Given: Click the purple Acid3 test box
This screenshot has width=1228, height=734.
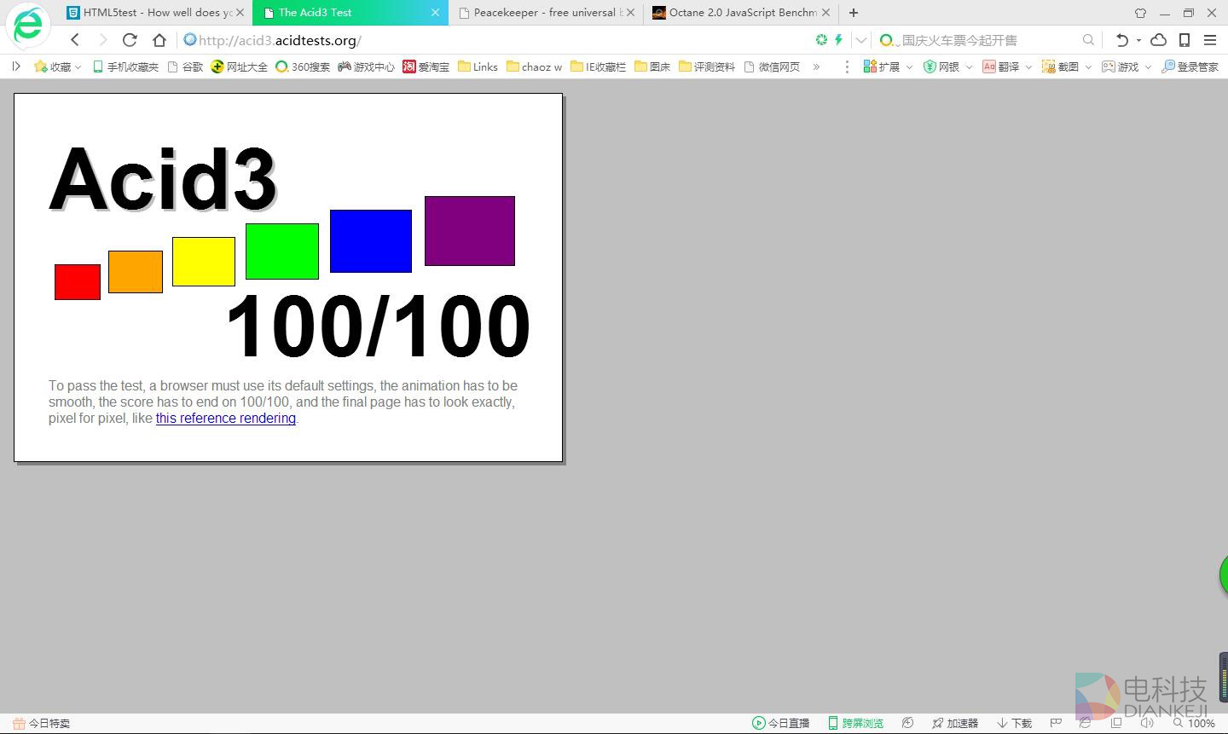Looking at the screenshot, I should [469, 231].
